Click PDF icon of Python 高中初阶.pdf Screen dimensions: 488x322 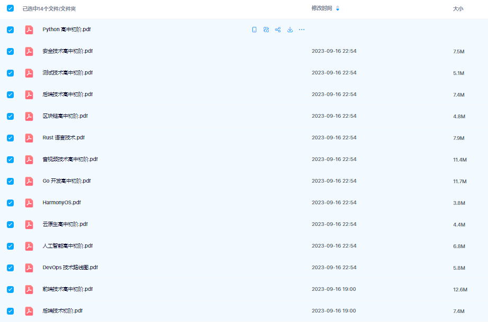[x=29, y=30]
